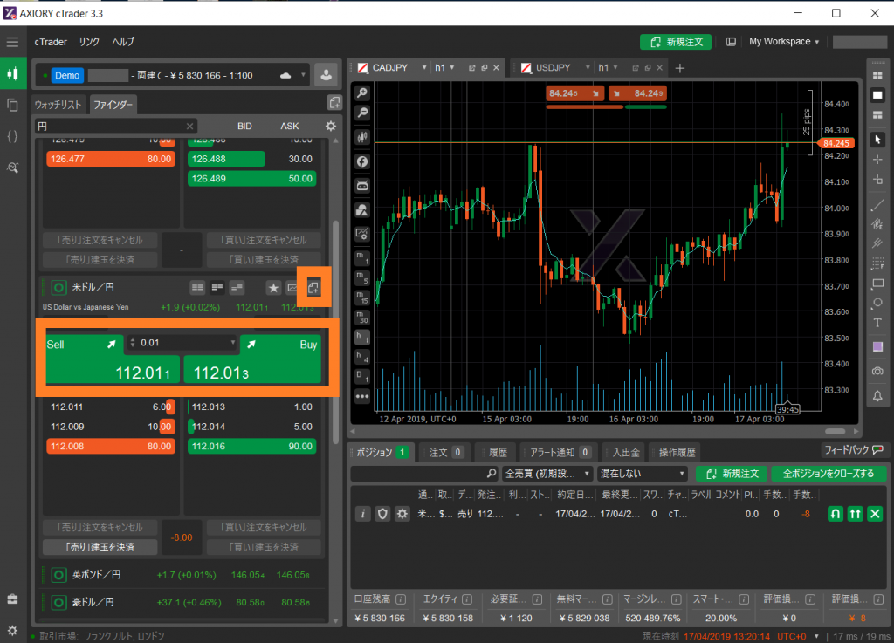The height and width of the screenshot is (643, 894).
Task: Open the Automate curly-braces section
Action: 12,136
